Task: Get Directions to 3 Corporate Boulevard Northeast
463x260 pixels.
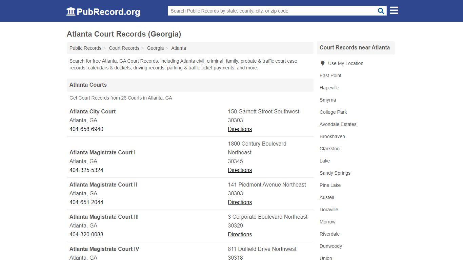Action: tap(240, 234)
